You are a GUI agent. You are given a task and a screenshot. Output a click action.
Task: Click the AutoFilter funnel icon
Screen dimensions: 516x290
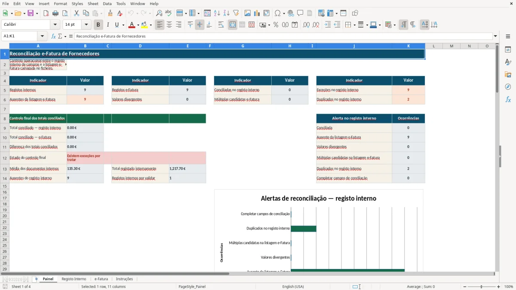point(236,13)
